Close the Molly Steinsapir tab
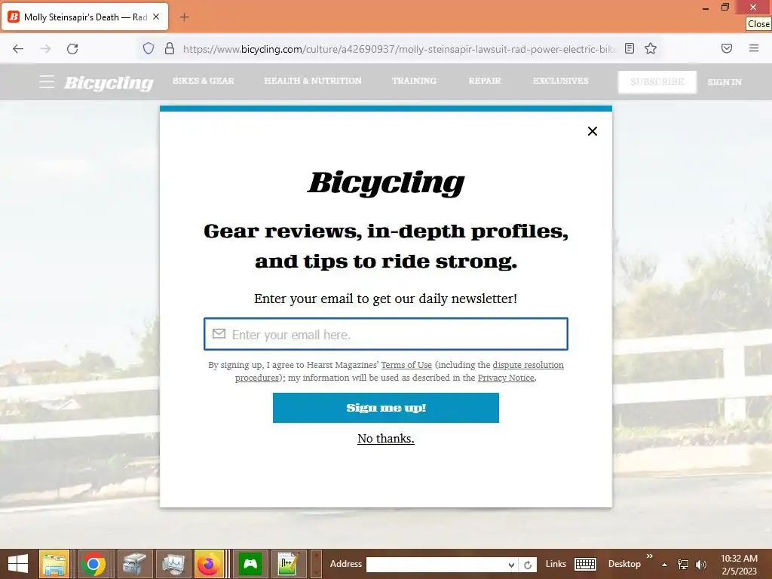Screen dimensions: 772x579 coord(156,17)
